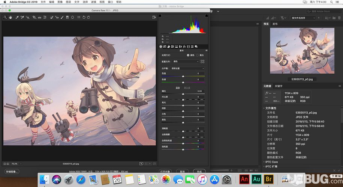The image size is (343, 187).
Task: Select the White Balance eyedropper tool
Action: (x=17, y=17)
